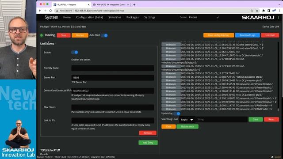Switch to the AW-UE70 4K Integrated Camera tab
The width and height of the screenshot is (283, 159).
(x=111, y=4)
